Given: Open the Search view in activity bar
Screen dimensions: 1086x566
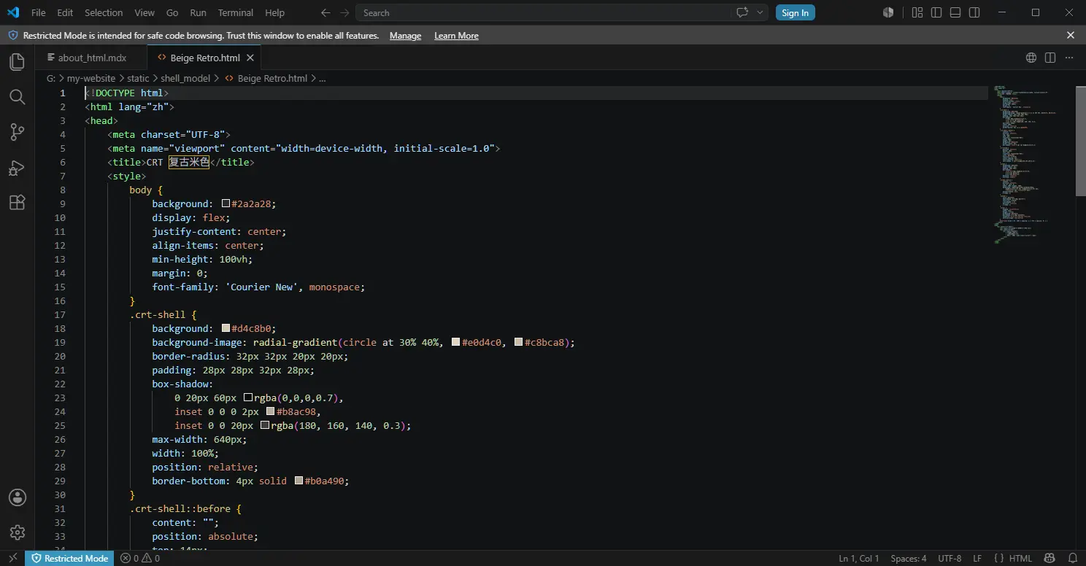Looking at the screenshot, I should pos(17,97).
